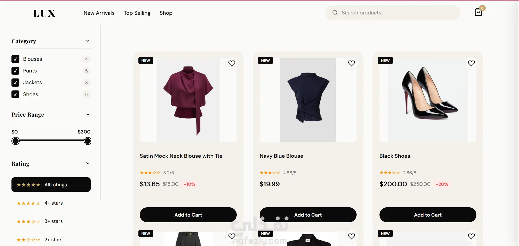The image size is (519, 246).
Task: Wishlist heart on bottom-right product card
Action: coord(471,236)
